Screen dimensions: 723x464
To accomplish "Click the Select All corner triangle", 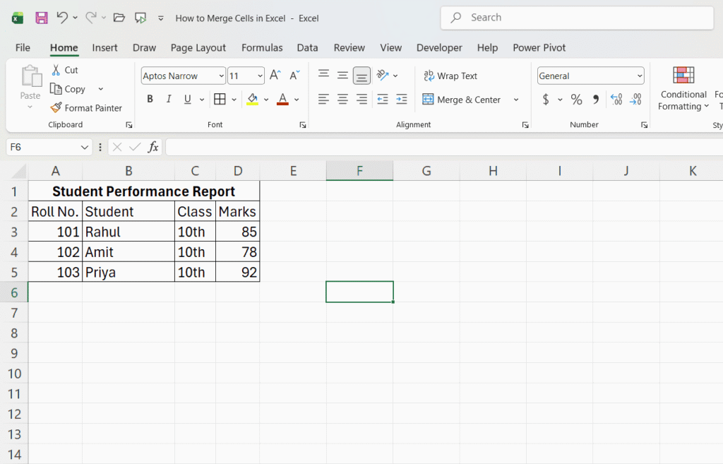I will pyautogui.click(x=19, y=171).
